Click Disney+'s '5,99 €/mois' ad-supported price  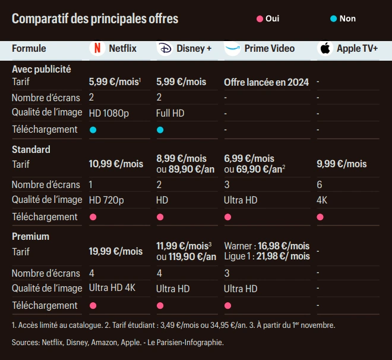click(x=181, y=82)
